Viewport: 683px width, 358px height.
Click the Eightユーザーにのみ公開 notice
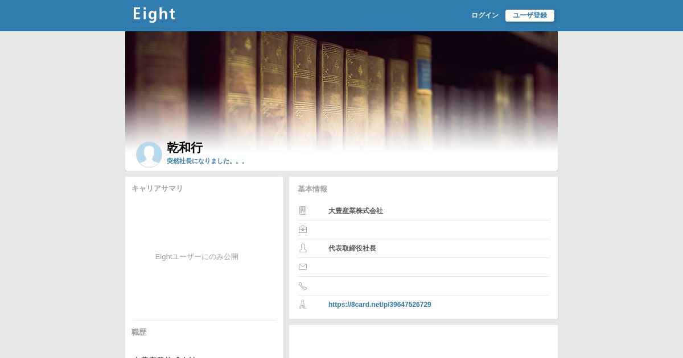(197, 257)
